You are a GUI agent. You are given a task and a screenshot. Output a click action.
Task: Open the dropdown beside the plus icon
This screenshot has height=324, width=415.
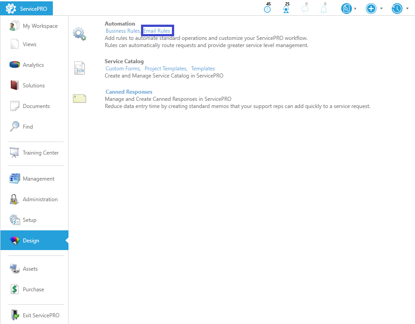click(x=381, y=9)
